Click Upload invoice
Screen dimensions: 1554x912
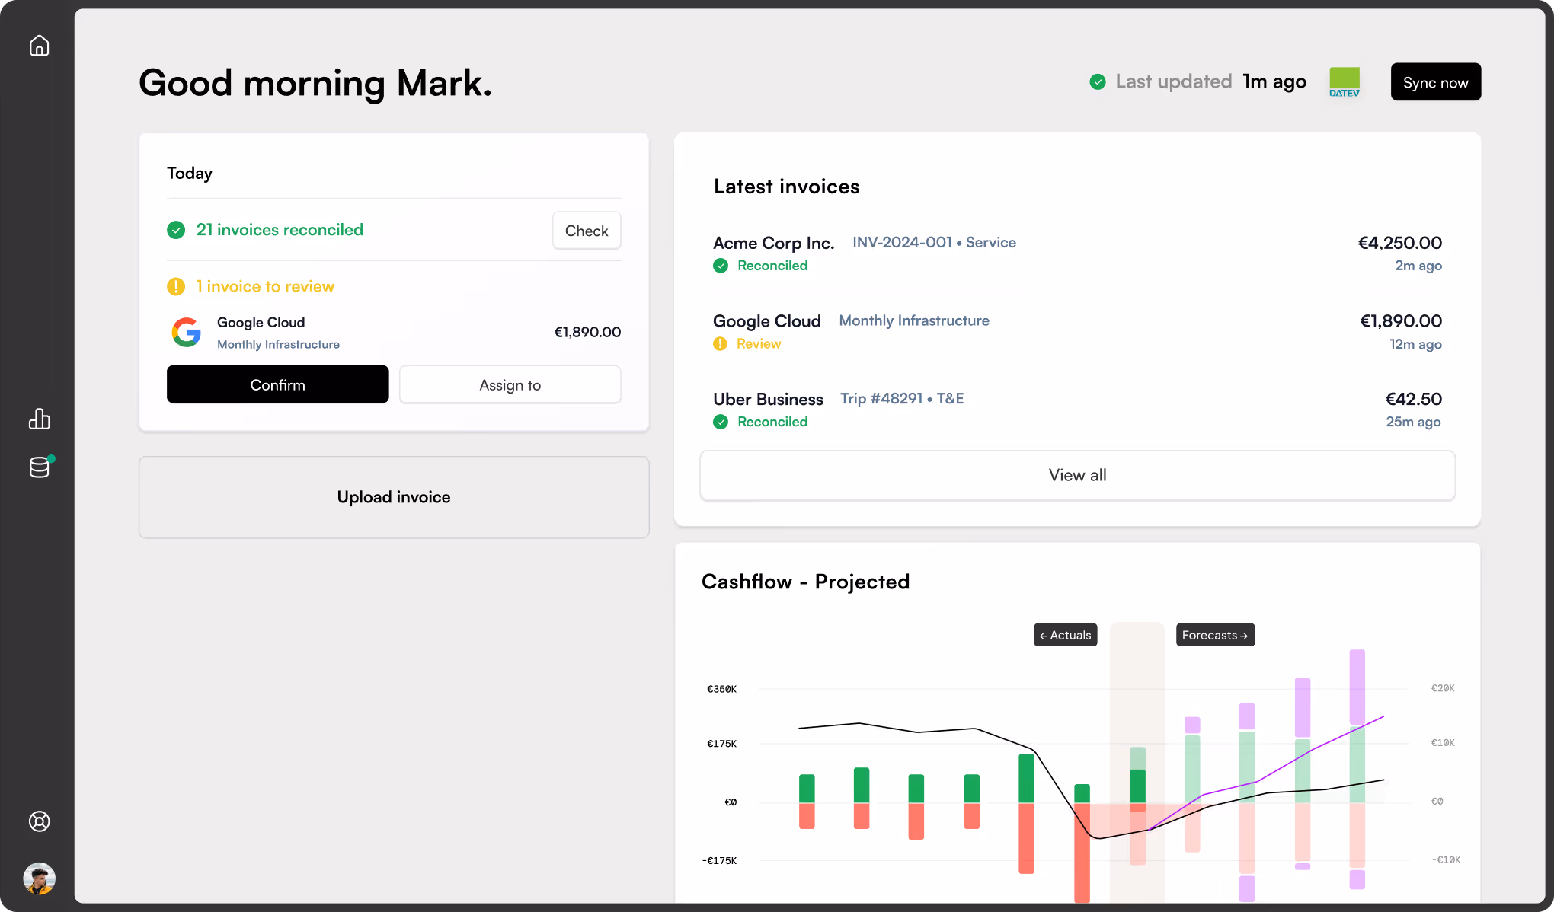[x=393, y=496]
